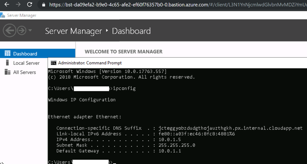This screenshot has height=164, width=307.
Task: Click the browser back arrow
Action: coord(7,5)
